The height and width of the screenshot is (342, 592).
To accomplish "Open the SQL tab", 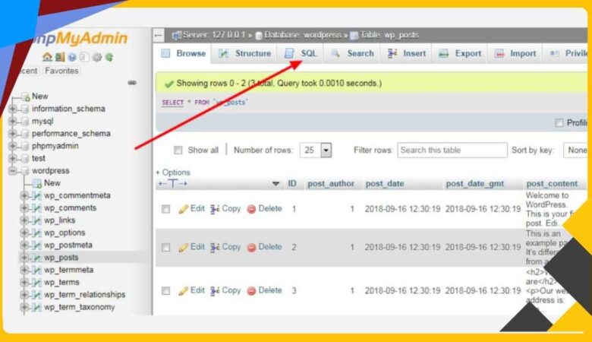I will pos(301,54).
